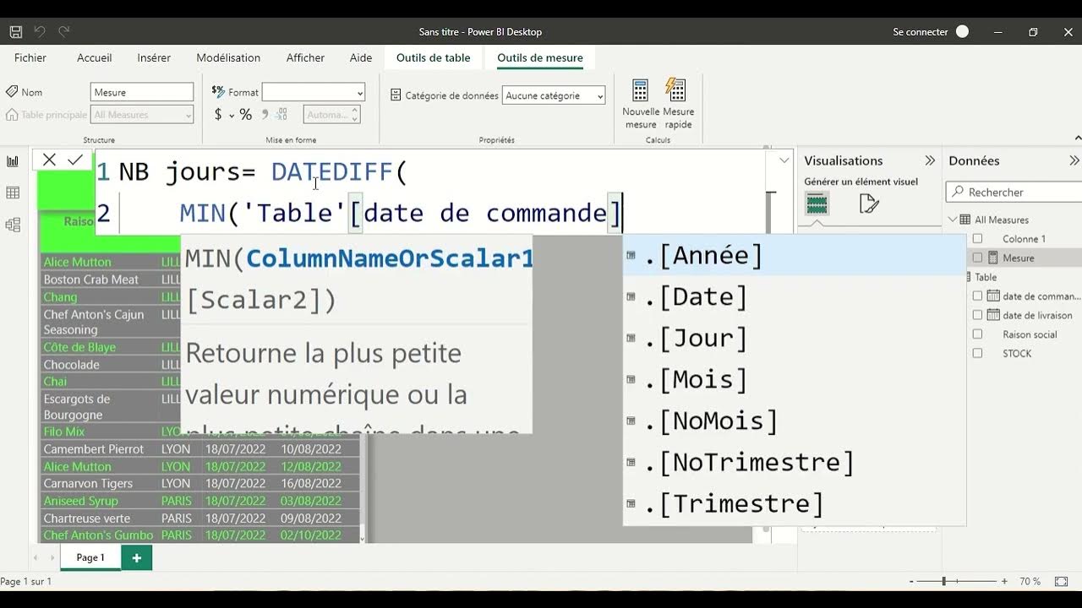The image size is (1082, 608).
Task: Choose .[Mois] from the autocomplete list
Action: 795,379
